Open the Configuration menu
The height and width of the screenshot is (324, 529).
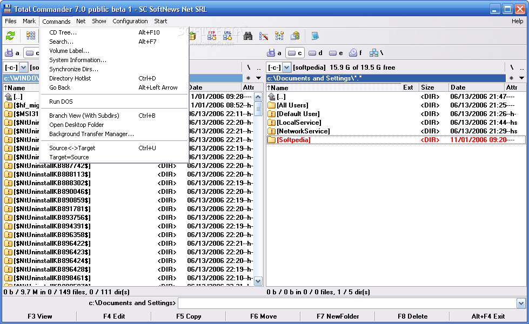tap(131, 21)
